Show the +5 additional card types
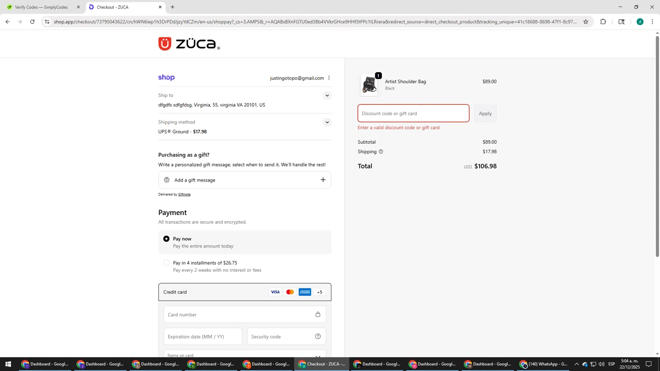660x371 pixels. point(320,292)
